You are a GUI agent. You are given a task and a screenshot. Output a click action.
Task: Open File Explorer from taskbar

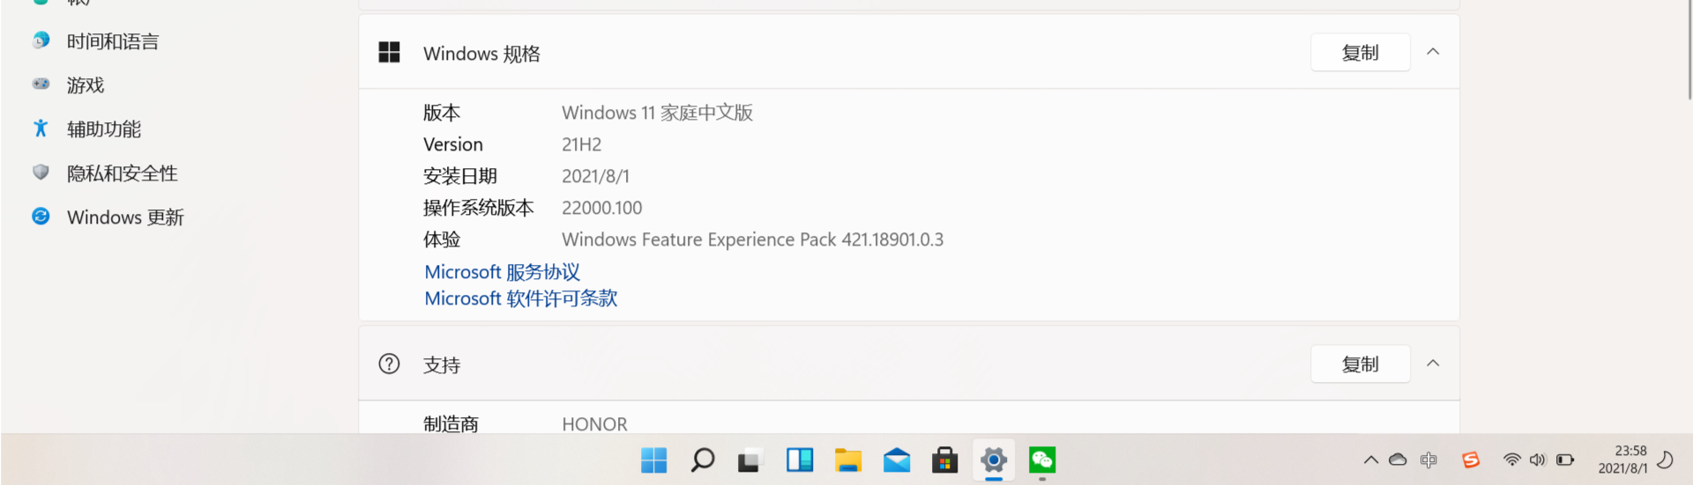[x=847, y=460]
